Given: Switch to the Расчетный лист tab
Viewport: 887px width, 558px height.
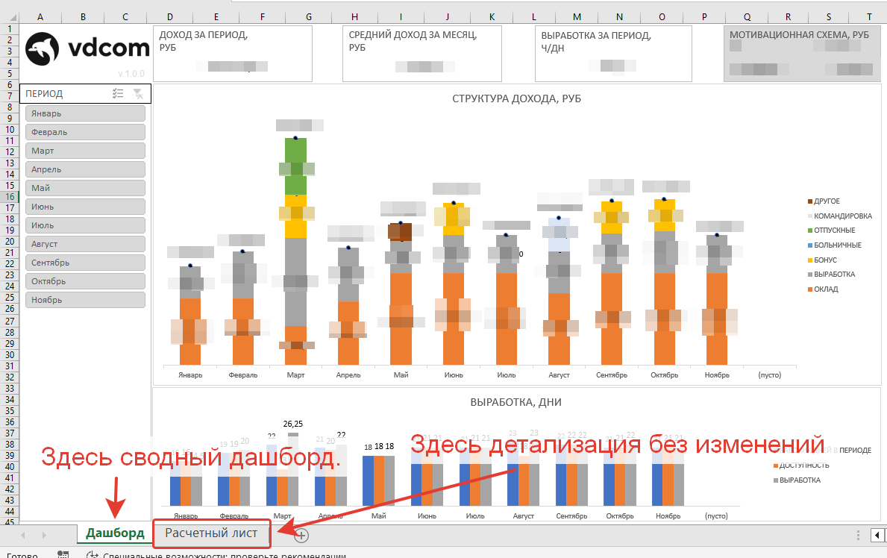Looking at the screenshot, I should tap(211, 533).
